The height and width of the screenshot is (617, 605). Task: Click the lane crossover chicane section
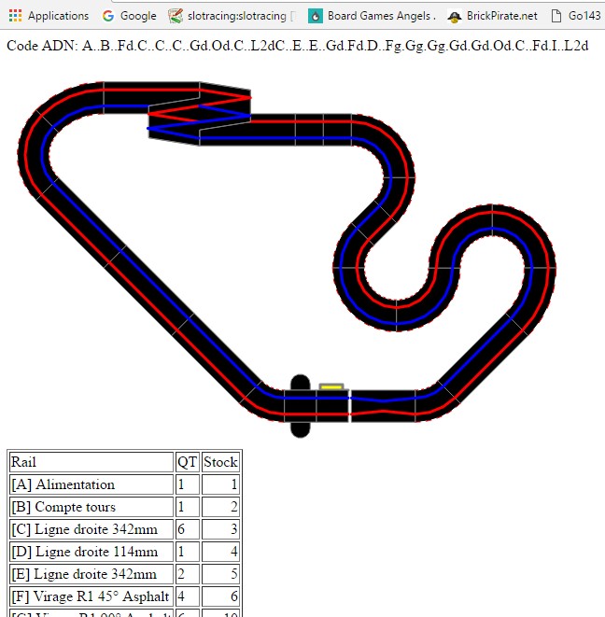[199, 113]
